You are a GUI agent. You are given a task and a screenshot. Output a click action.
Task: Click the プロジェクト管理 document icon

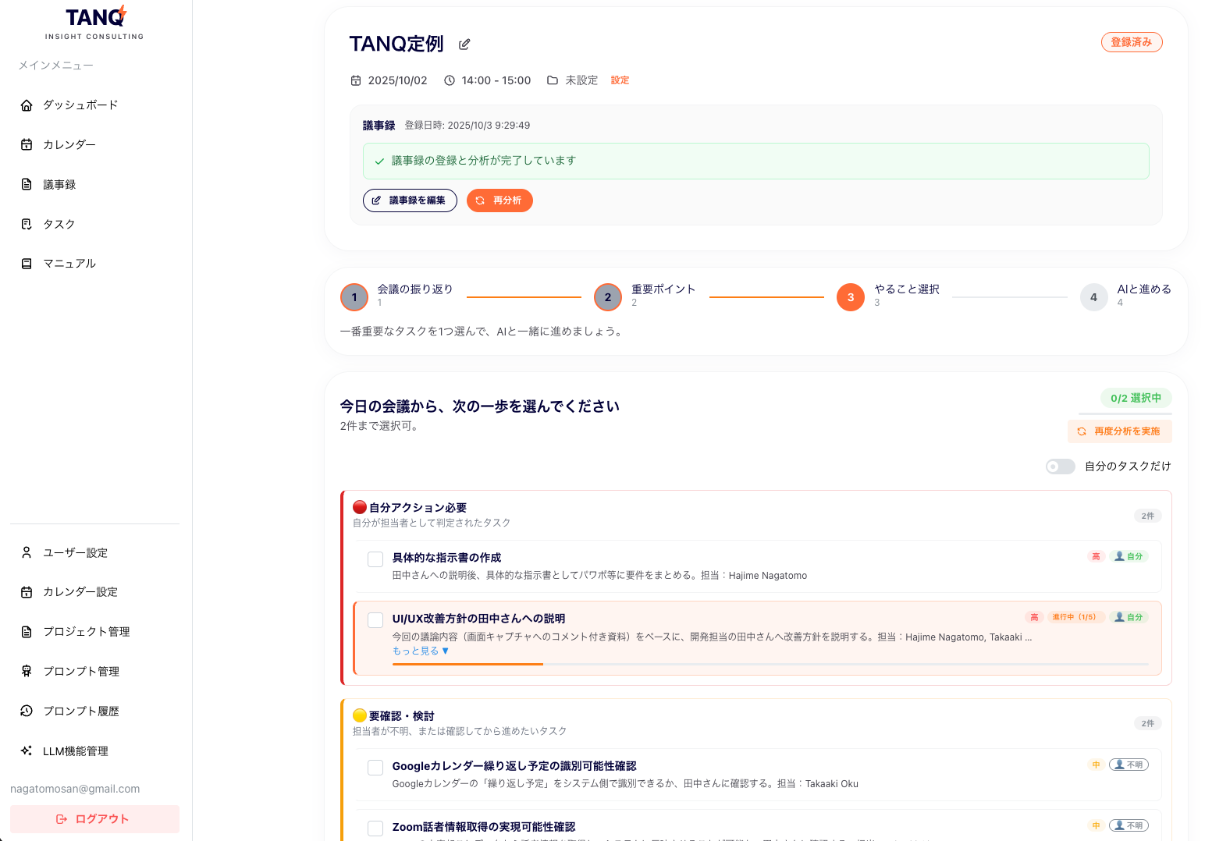(27, 632)
